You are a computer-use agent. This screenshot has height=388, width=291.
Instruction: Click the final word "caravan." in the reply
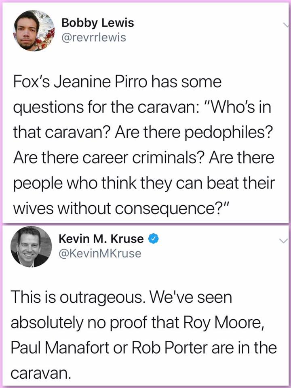point(39,370)
